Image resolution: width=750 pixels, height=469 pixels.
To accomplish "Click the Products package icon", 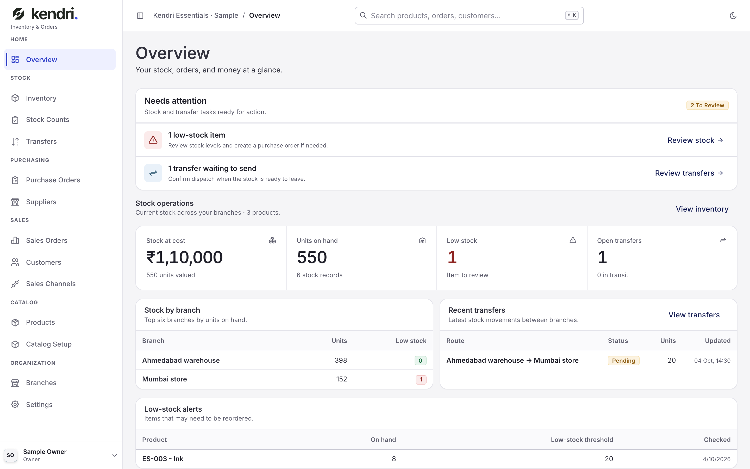I will click(15, 322).
